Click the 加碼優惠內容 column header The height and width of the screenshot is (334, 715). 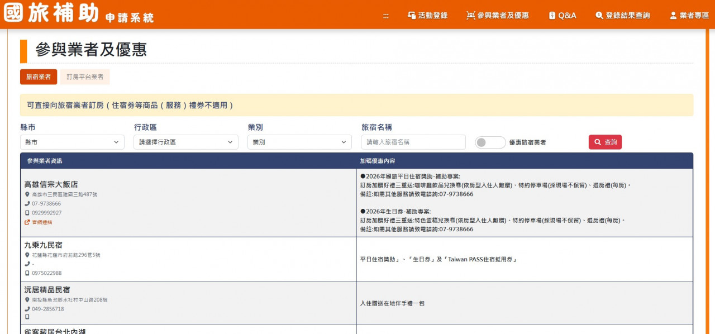click(x=378, y=161)
